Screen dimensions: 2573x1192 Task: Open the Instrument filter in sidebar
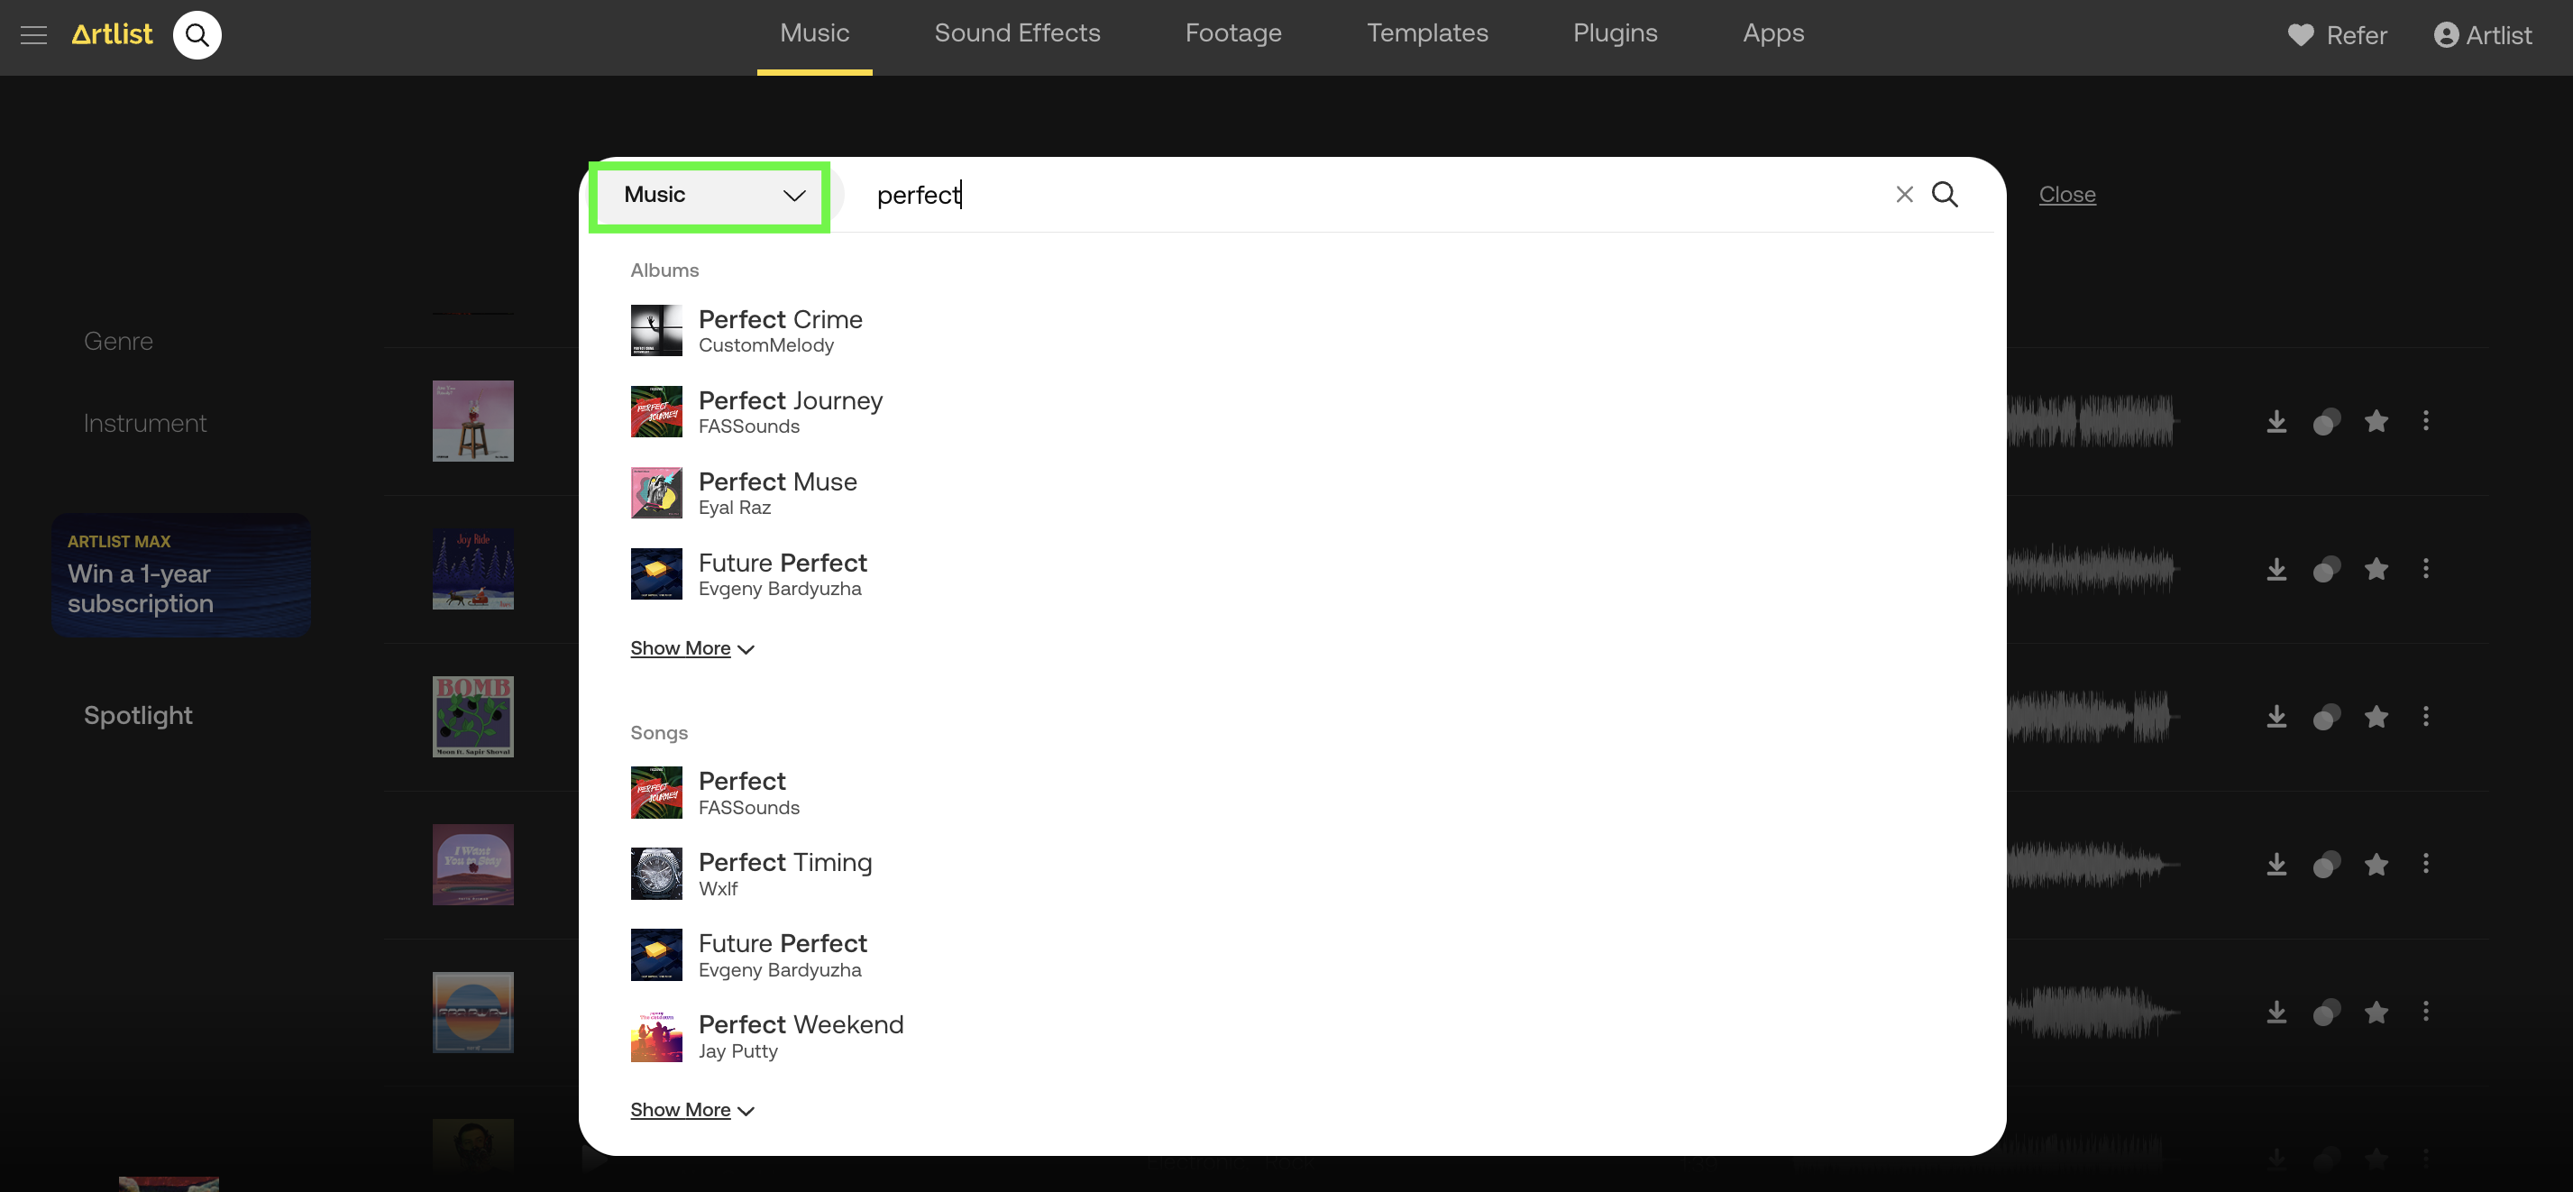coord(145,424)
